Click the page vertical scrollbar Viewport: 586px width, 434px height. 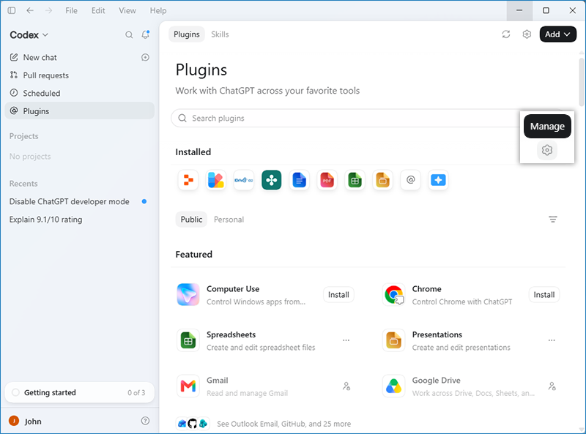(582, 82)
